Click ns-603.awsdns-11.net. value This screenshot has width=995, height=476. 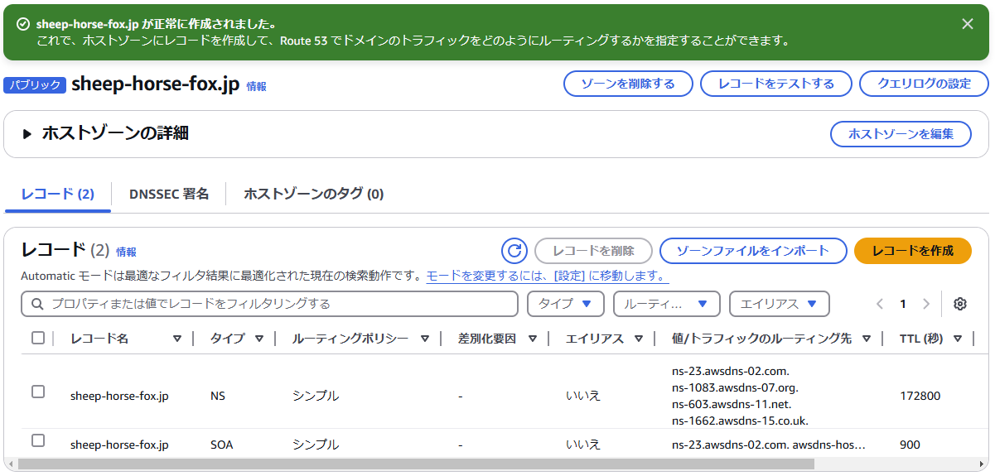[x=732, y=404]
